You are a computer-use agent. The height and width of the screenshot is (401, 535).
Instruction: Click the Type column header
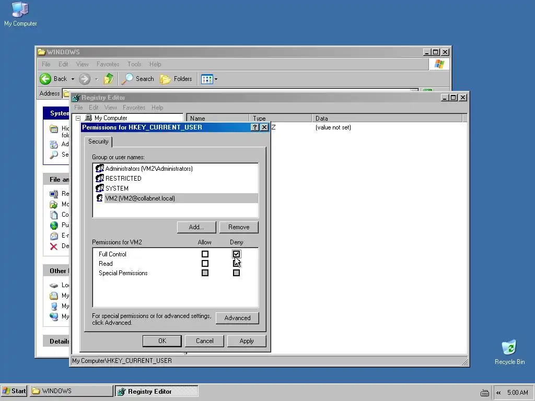[x=281, y=119]
